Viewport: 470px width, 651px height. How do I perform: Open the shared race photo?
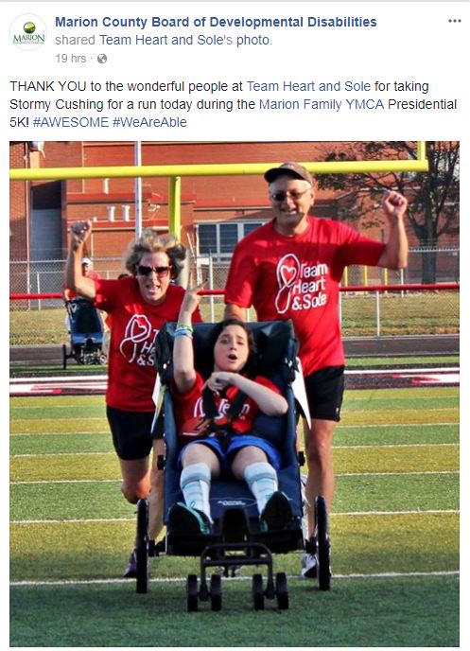[x=235, y=394]
